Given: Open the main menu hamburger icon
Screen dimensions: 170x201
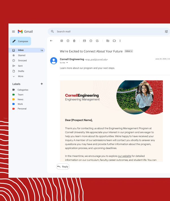Looking at the screenshot, I should 14,32.
